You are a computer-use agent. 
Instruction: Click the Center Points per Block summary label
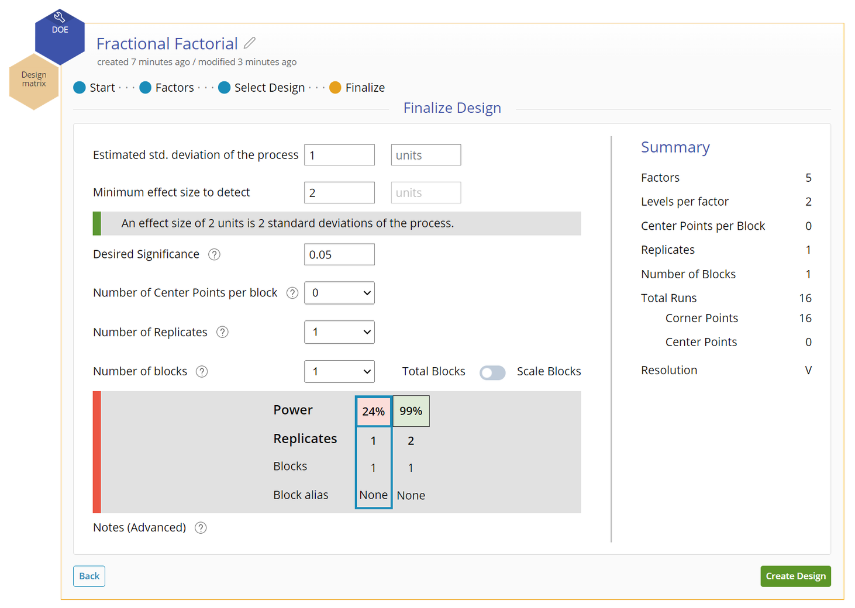(x=702, y=226)
